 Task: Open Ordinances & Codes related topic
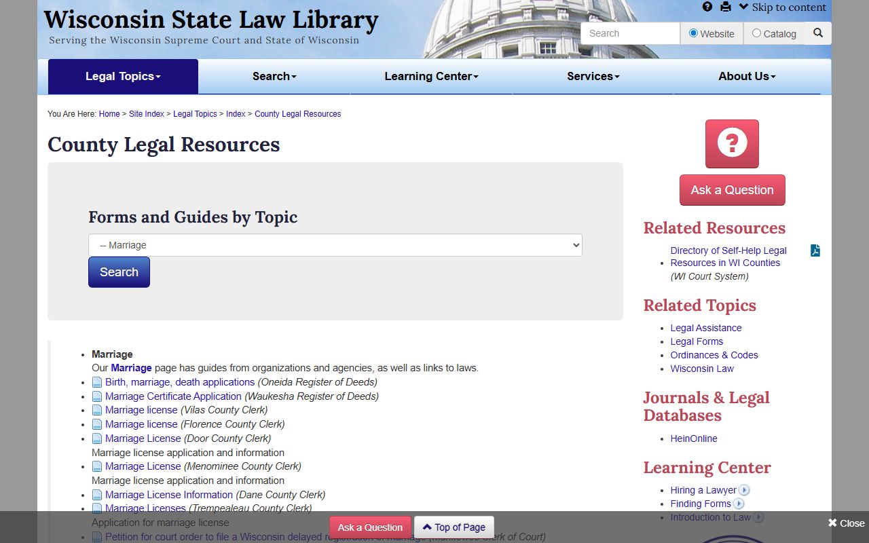click(x=714, y=355)
